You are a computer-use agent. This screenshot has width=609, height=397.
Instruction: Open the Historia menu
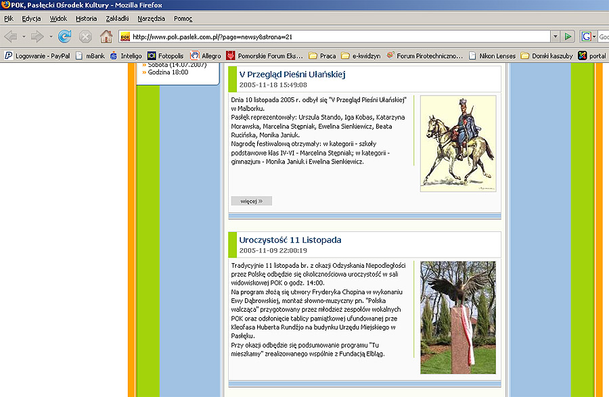pyautogui.click(x=87, y=18)
